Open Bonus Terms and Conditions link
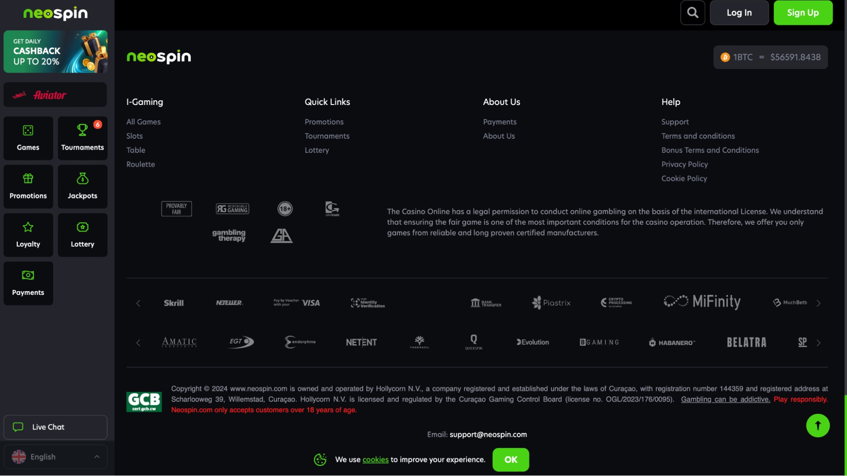The height and width of the screenshot is (476, 847). 710,150
